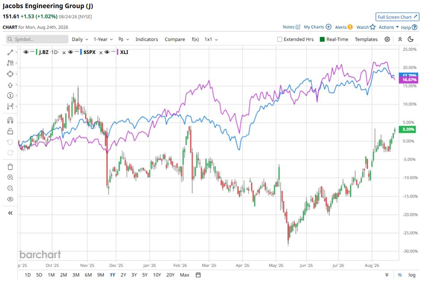
Task: Open the chart type dropdown
Action: (x=124, y=39)
